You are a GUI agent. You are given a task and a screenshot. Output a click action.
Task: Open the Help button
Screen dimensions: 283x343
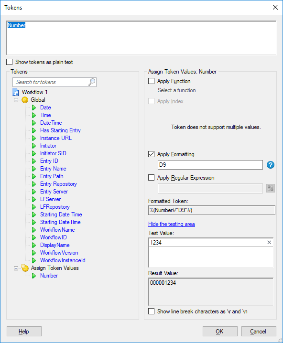[24, 332]
